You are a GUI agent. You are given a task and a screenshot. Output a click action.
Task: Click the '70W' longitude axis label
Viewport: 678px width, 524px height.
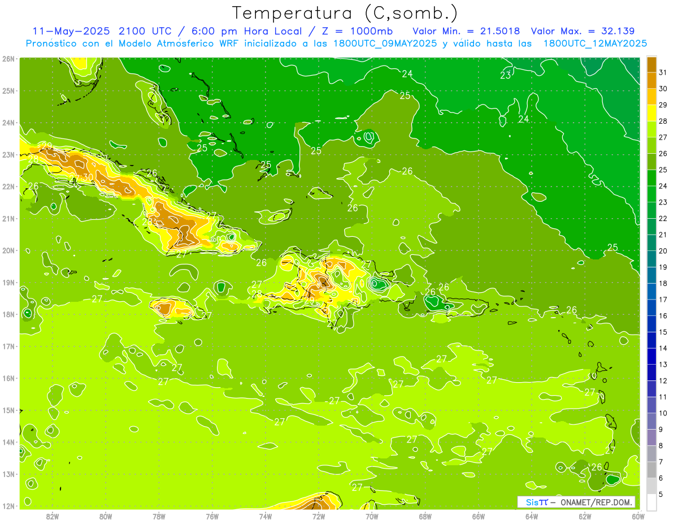372,516
